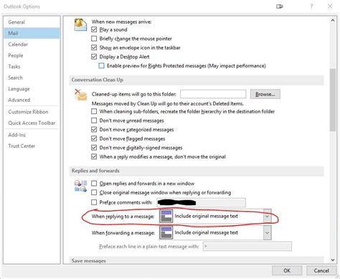The image size is (340, 279).
Task: Switch to Calendar options
Action: coord(32,44)
